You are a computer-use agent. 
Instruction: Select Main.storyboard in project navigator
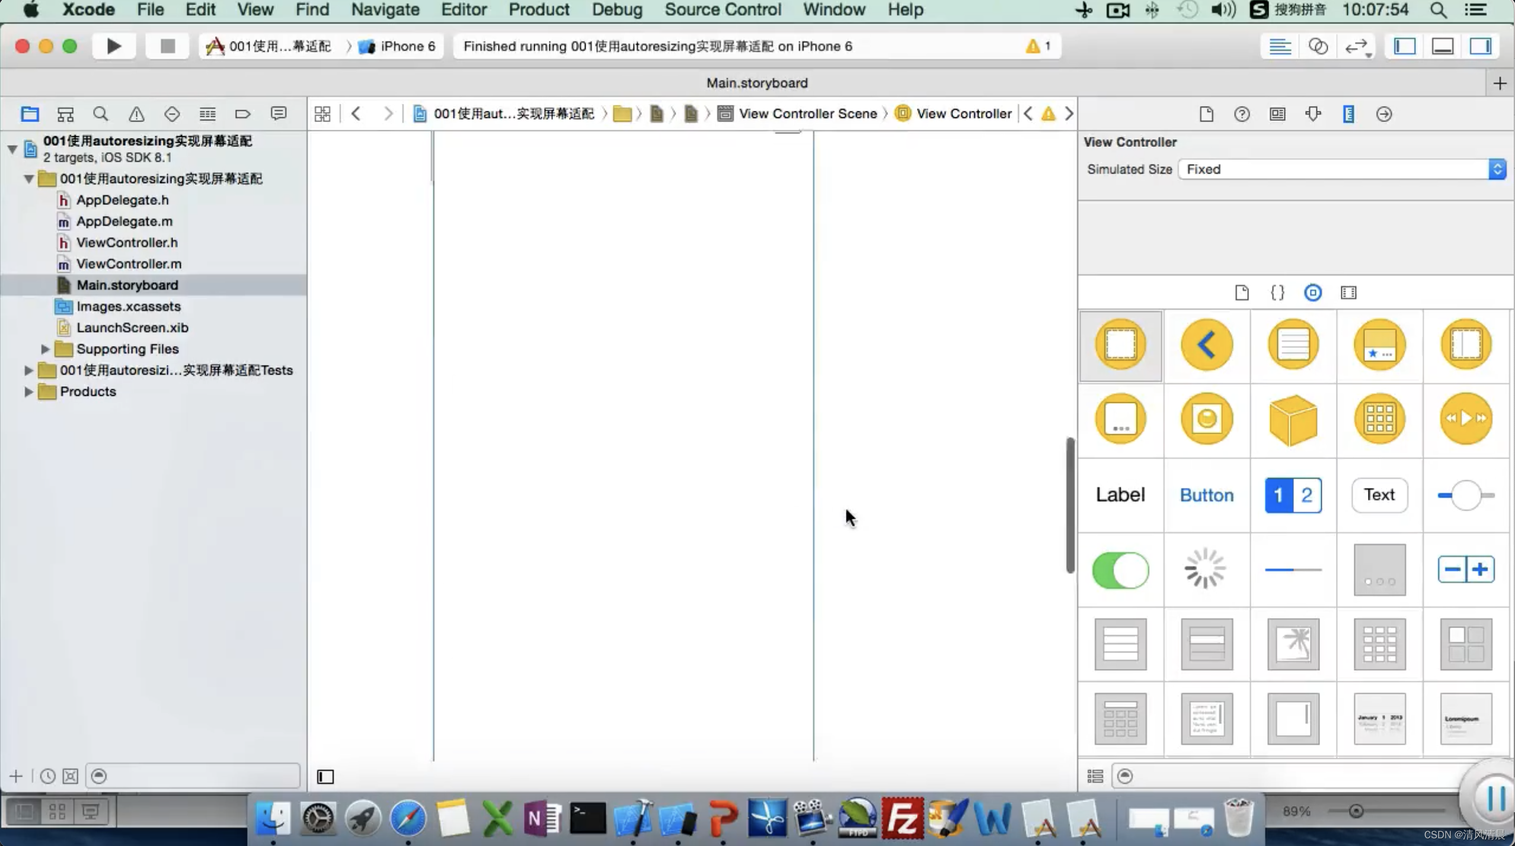tap(127, 284)
